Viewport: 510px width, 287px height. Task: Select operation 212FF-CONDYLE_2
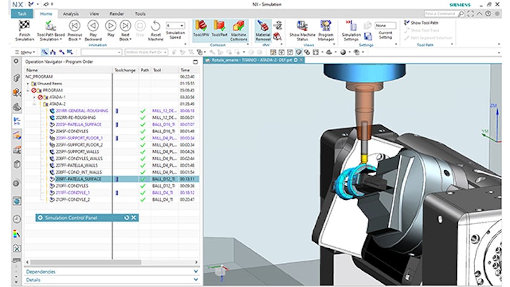pyautogui.click(x=73, y=199)
